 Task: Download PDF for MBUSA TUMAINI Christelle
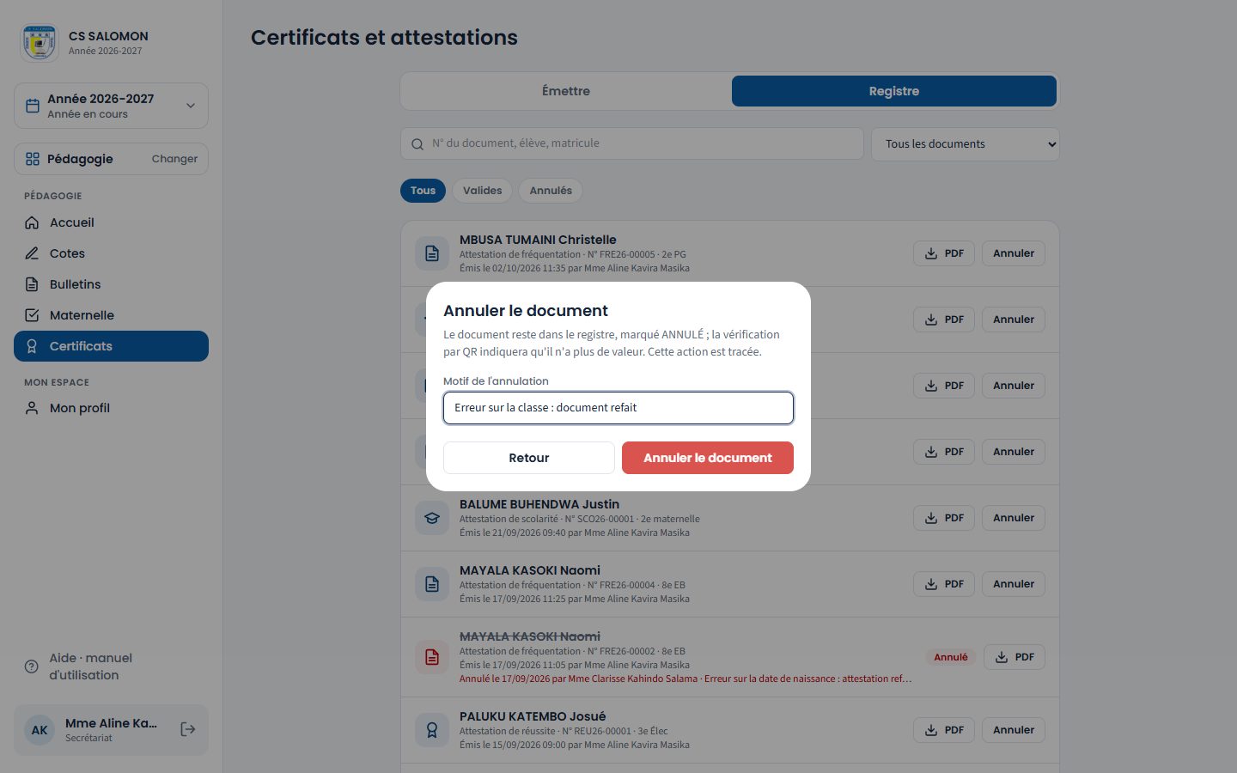point(944,253)
